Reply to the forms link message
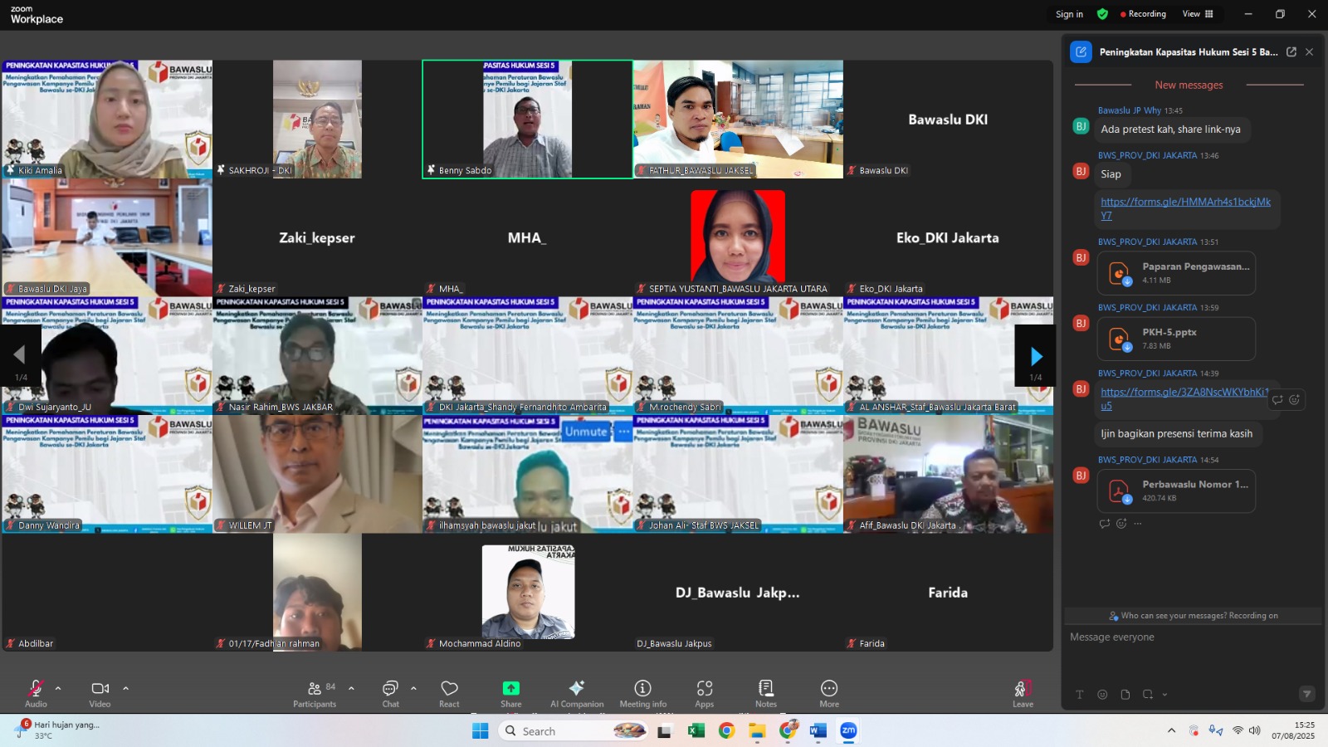This screenshot has height=747, width=1328. coord(1277,399)
